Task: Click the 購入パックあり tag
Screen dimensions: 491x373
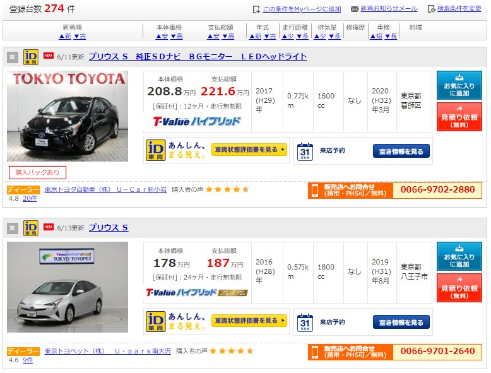Action: pos(37,172)
